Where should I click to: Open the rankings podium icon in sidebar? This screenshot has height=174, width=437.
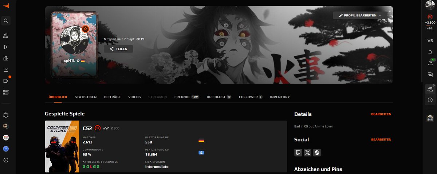coord(6,58)
